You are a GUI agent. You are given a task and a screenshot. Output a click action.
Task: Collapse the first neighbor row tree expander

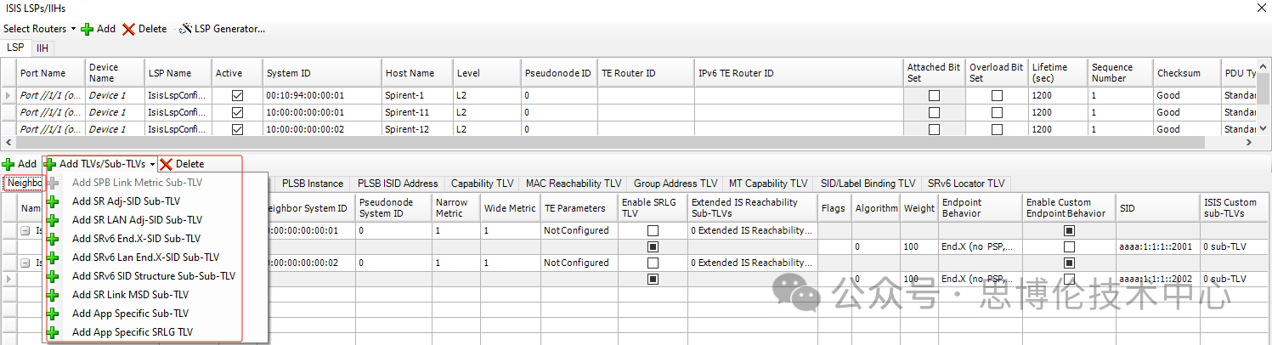(25, 230)
